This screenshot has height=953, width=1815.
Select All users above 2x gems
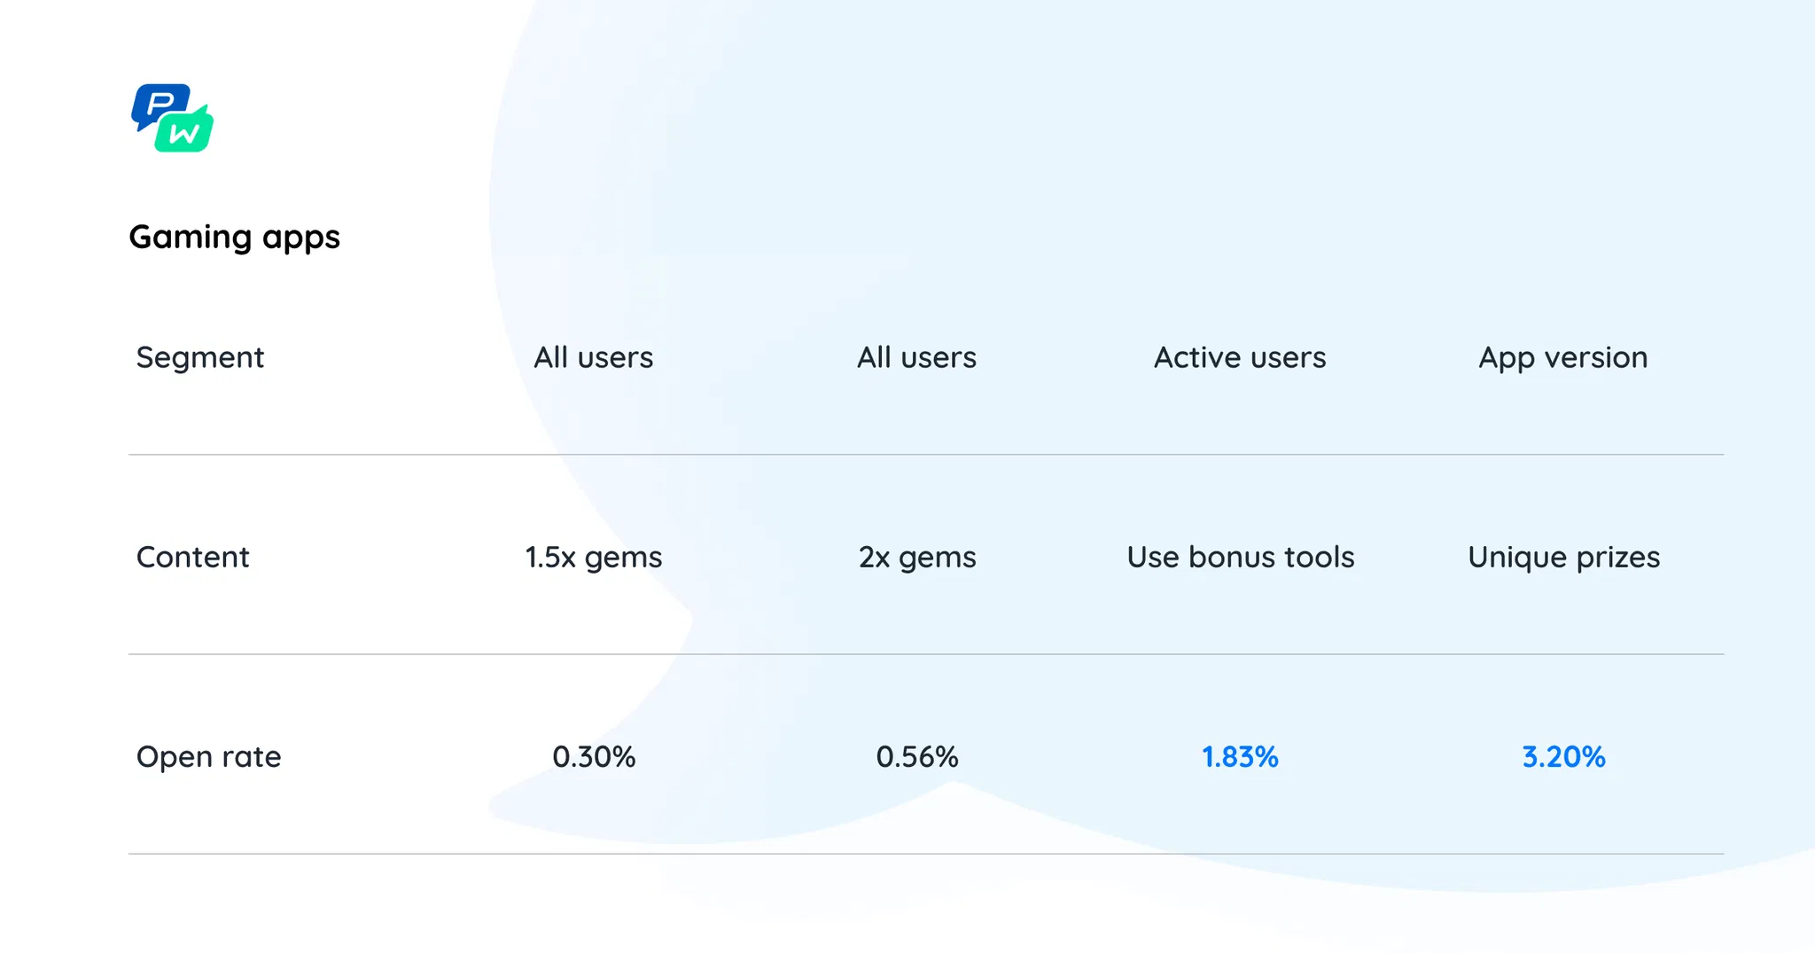(x=916, y=357)
